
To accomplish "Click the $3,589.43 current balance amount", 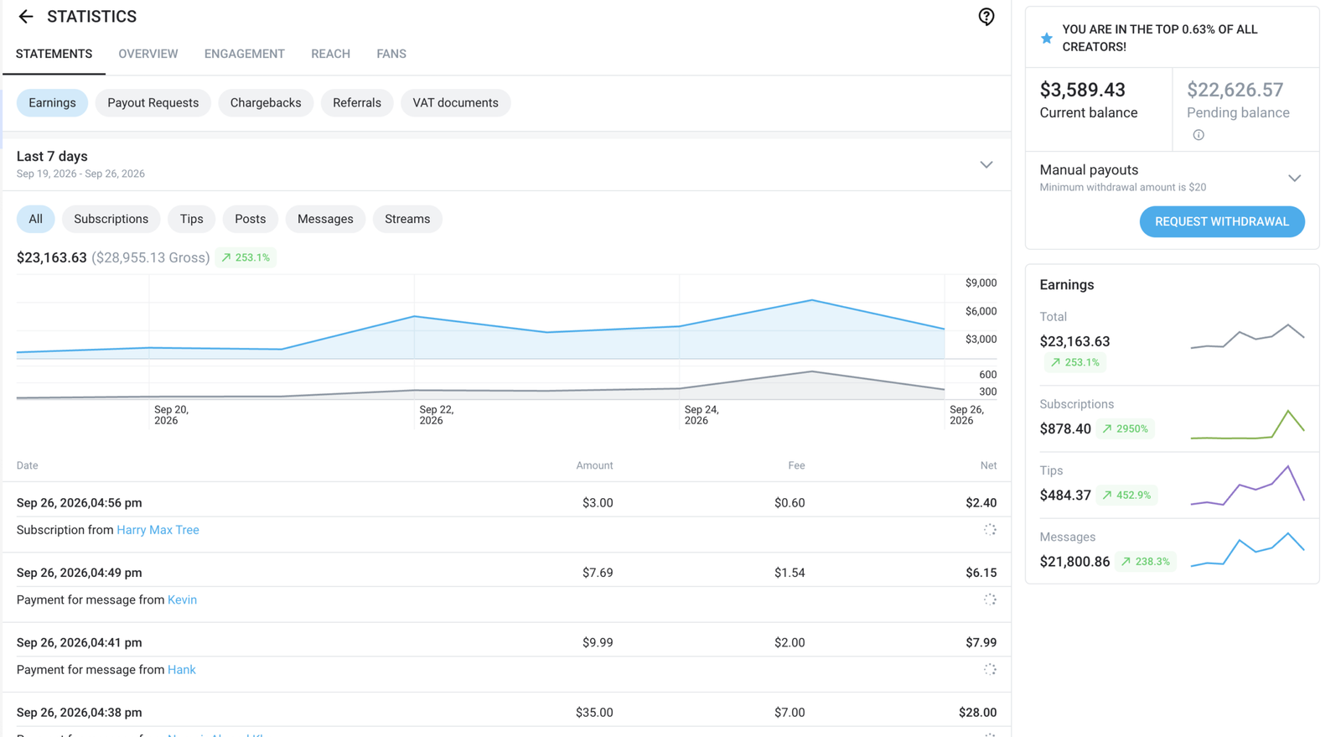I will (x=1083, y=90).
